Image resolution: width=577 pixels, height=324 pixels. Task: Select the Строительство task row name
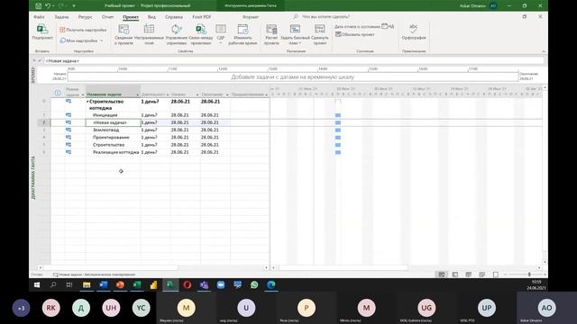tap(113, 145)
